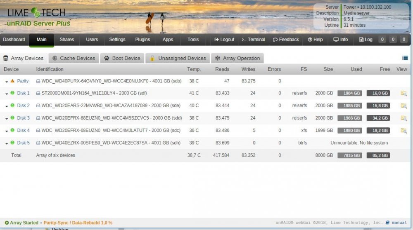Open the Plugins page
This screenshot has width=413, height=230.
142,40
